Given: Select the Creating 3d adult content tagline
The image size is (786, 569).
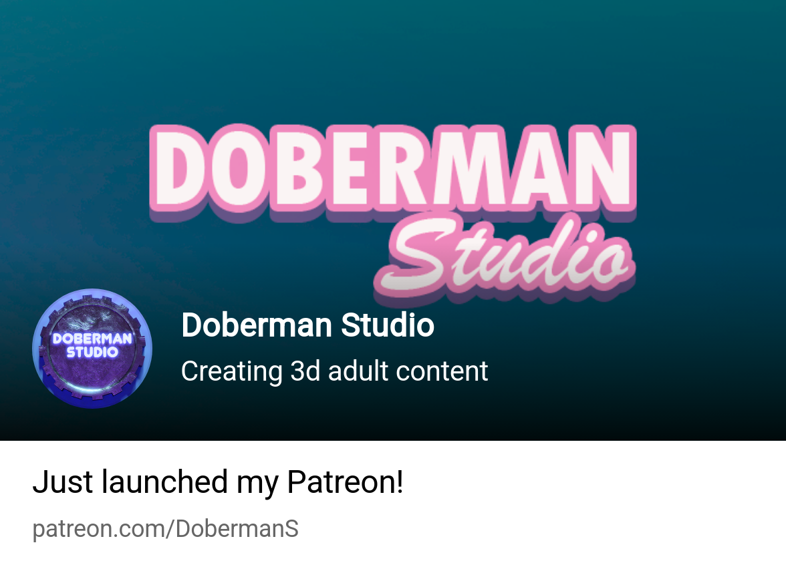Looking at the screenshot, I should point(334,371).
